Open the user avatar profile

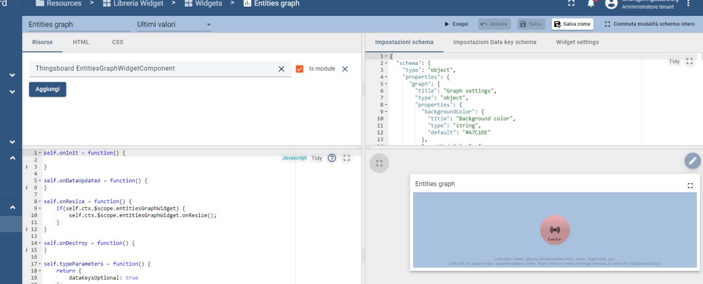point(611,3)
